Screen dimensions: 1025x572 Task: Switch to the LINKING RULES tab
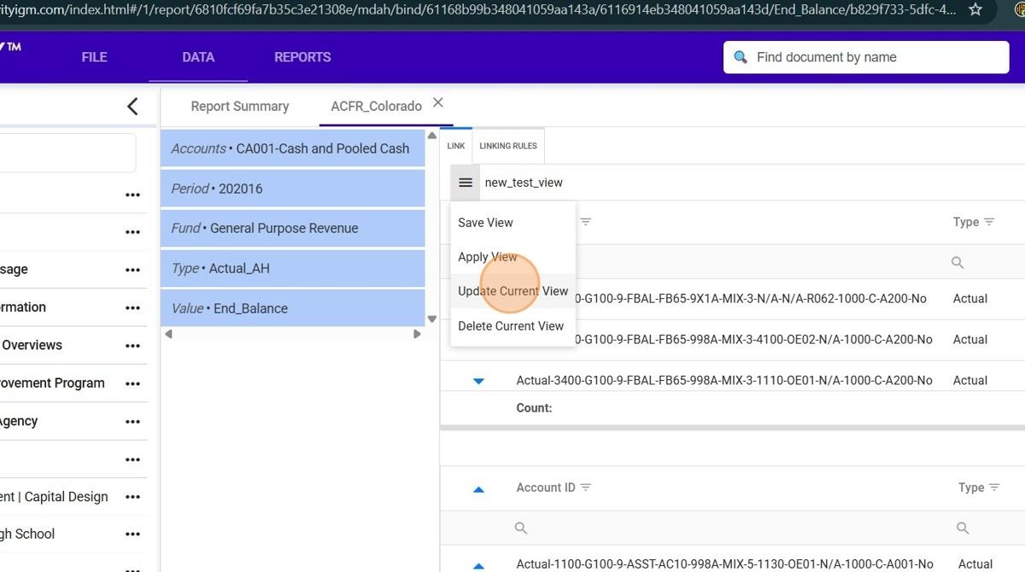pos(508,146)
